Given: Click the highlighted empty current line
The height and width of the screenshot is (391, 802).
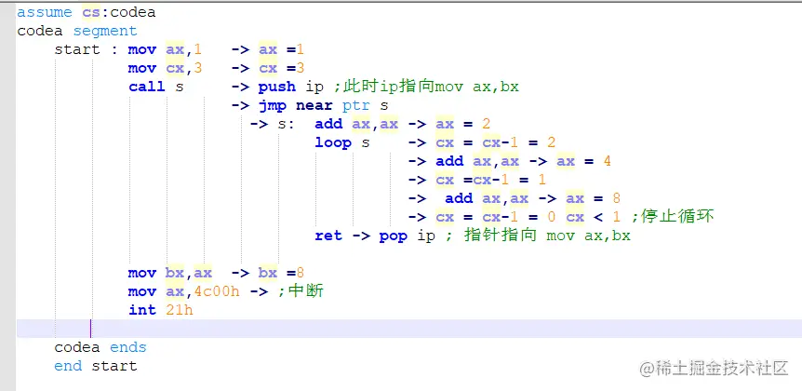Looking at the screenshot, I should [409, 329].
